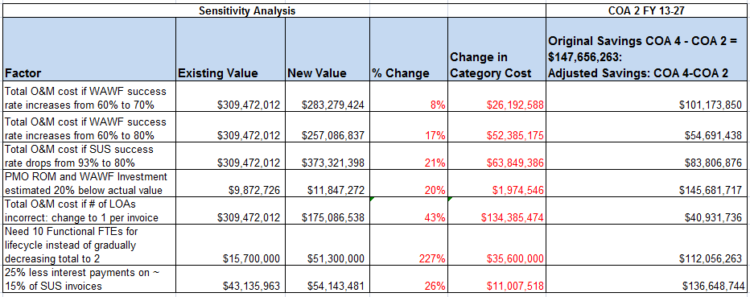The width and height of the screenshot is (750, 297).
Task: Select the 43% change cell with green marker
Action: click(409, 211)
